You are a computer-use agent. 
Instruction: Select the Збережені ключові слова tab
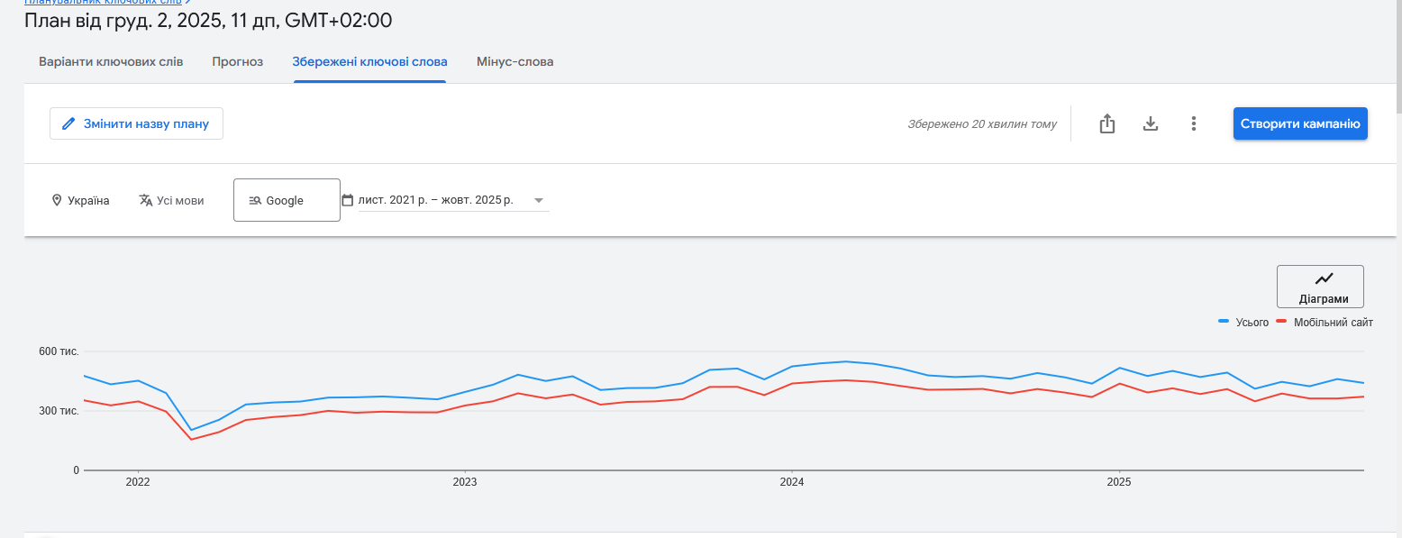pos(369,62)
